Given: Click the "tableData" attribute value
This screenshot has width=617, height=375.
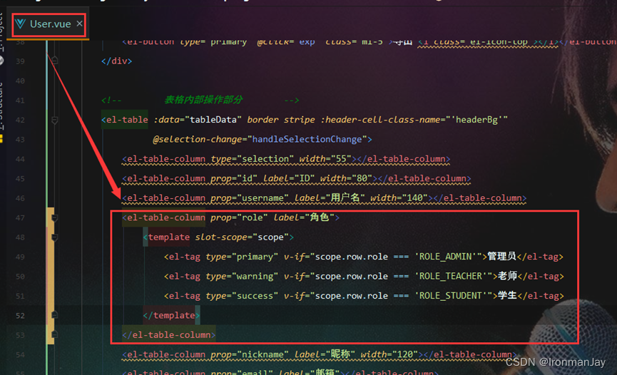Looking at the screenshot, I should [x=213, y=120].
